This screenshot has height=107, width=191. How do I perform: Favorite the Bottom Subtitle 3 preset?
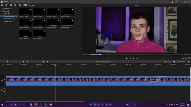point(58,10)
